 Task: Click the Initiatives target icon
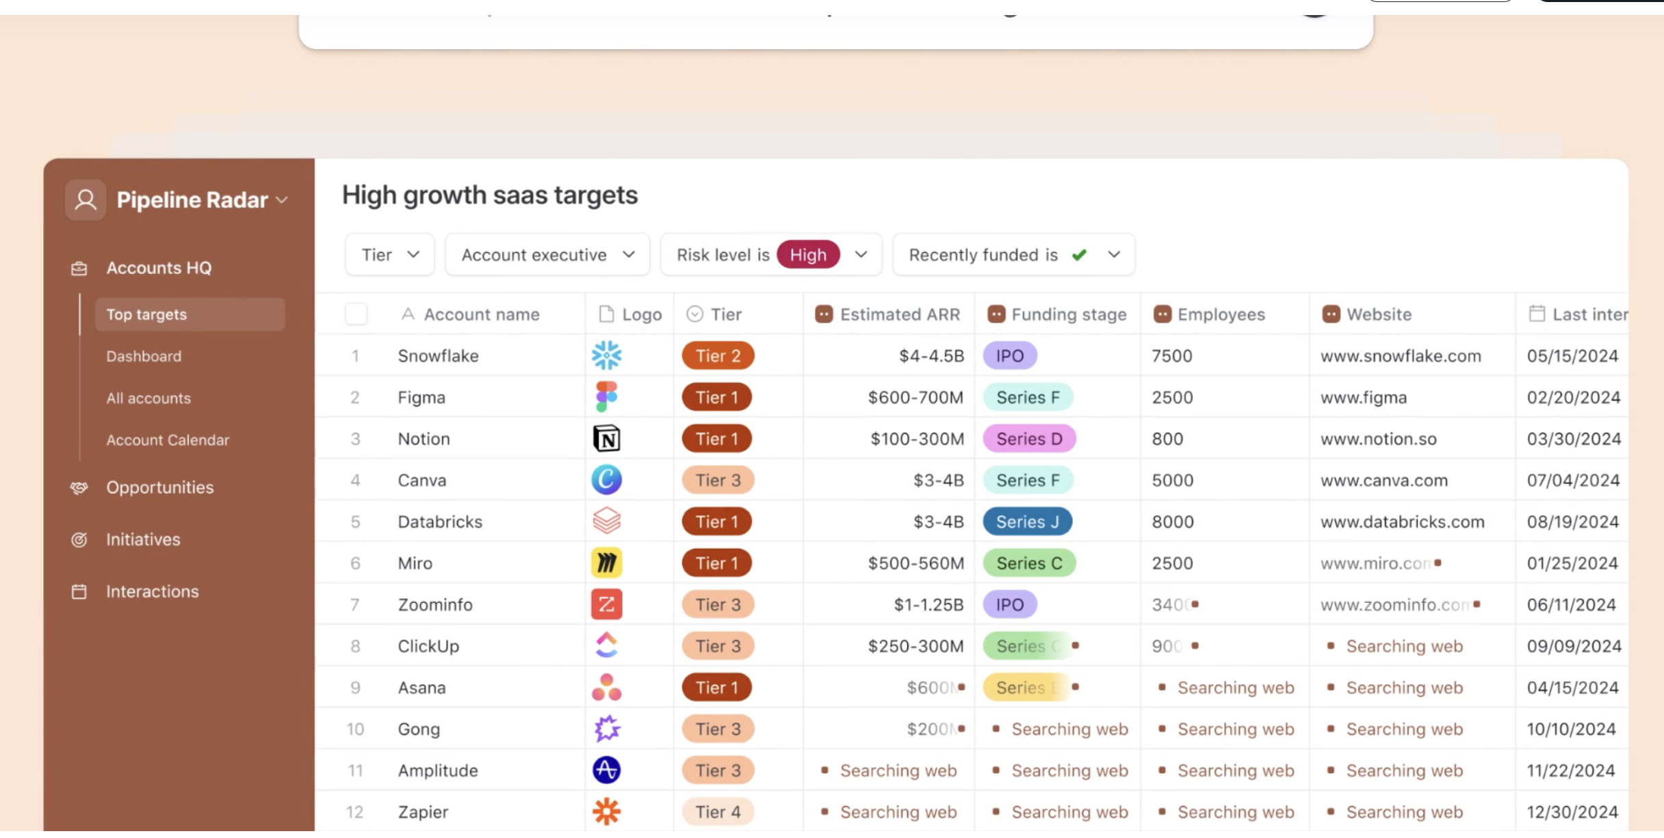point(79,539)
